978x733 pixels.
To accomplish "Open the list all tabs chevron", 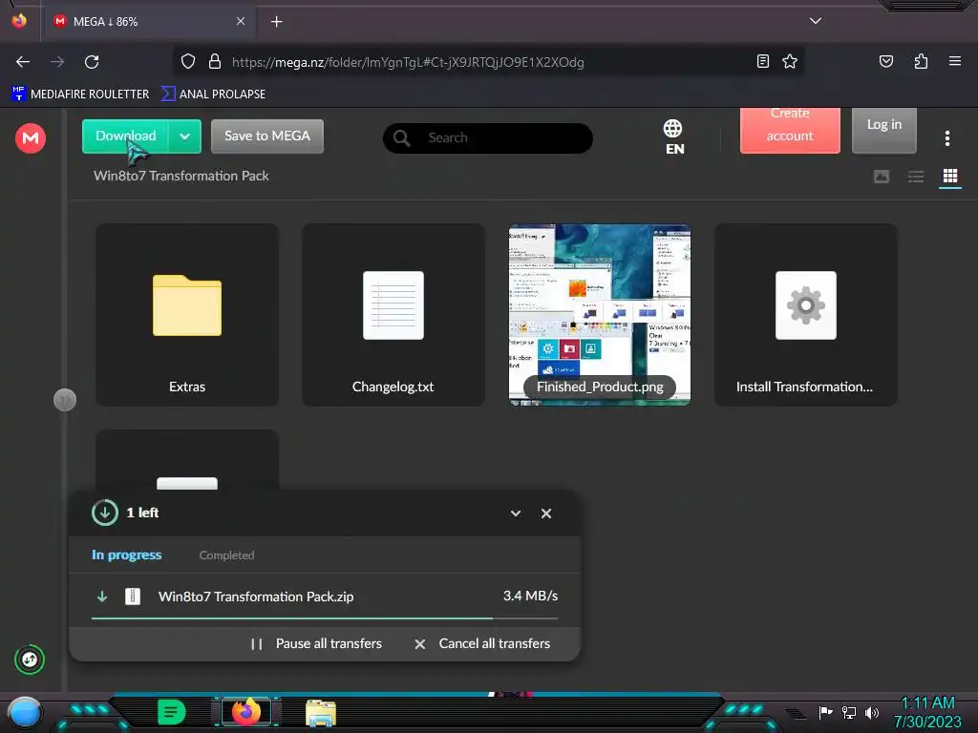I will (816, 21).
